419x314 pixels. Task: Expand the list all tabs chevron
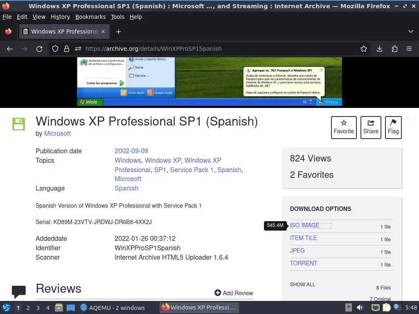click(x=411, y=31)
